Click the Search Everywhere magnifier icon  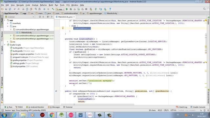(x=204, y=9)
